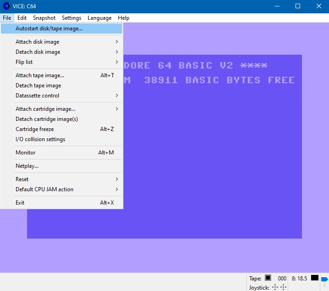Click the black drive 8 LED indicator
329x291 pixels.
point(314,278)
